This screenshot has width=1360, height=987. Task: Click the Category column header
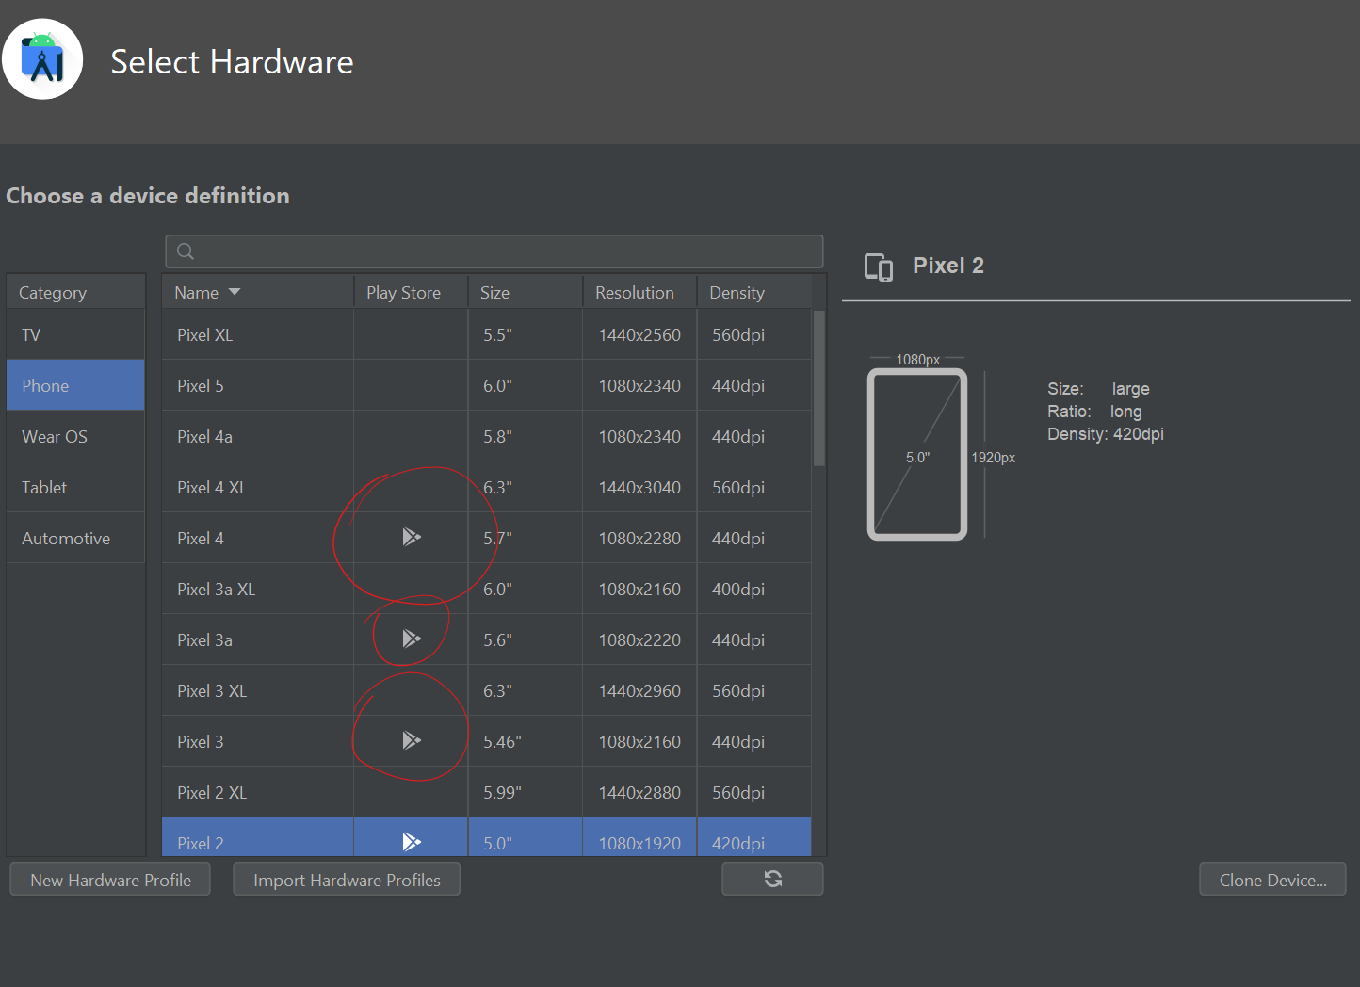coord(75,292)
